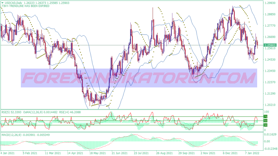Click the 1.24530 price scale label
Image resolution: width=278 pixels, height=156 pixels.
270,60
